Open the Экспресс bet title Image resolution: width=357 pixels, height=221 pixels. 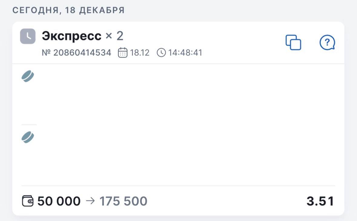pyautogui.click(x=71, y=36)
